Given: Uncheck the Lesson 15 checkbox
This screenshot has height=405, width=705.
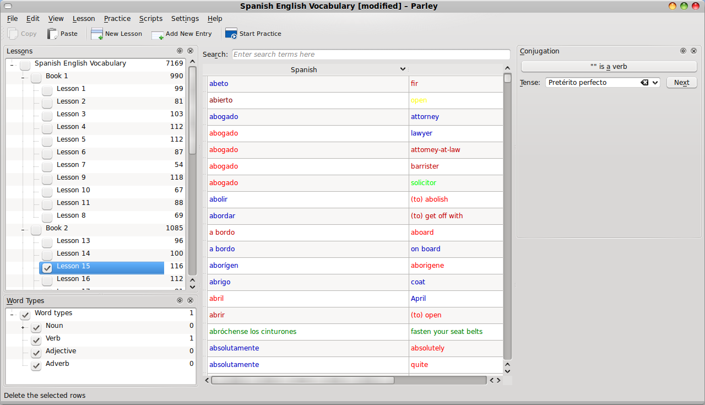Looking at the screenshot, I should tap(47, 268).
